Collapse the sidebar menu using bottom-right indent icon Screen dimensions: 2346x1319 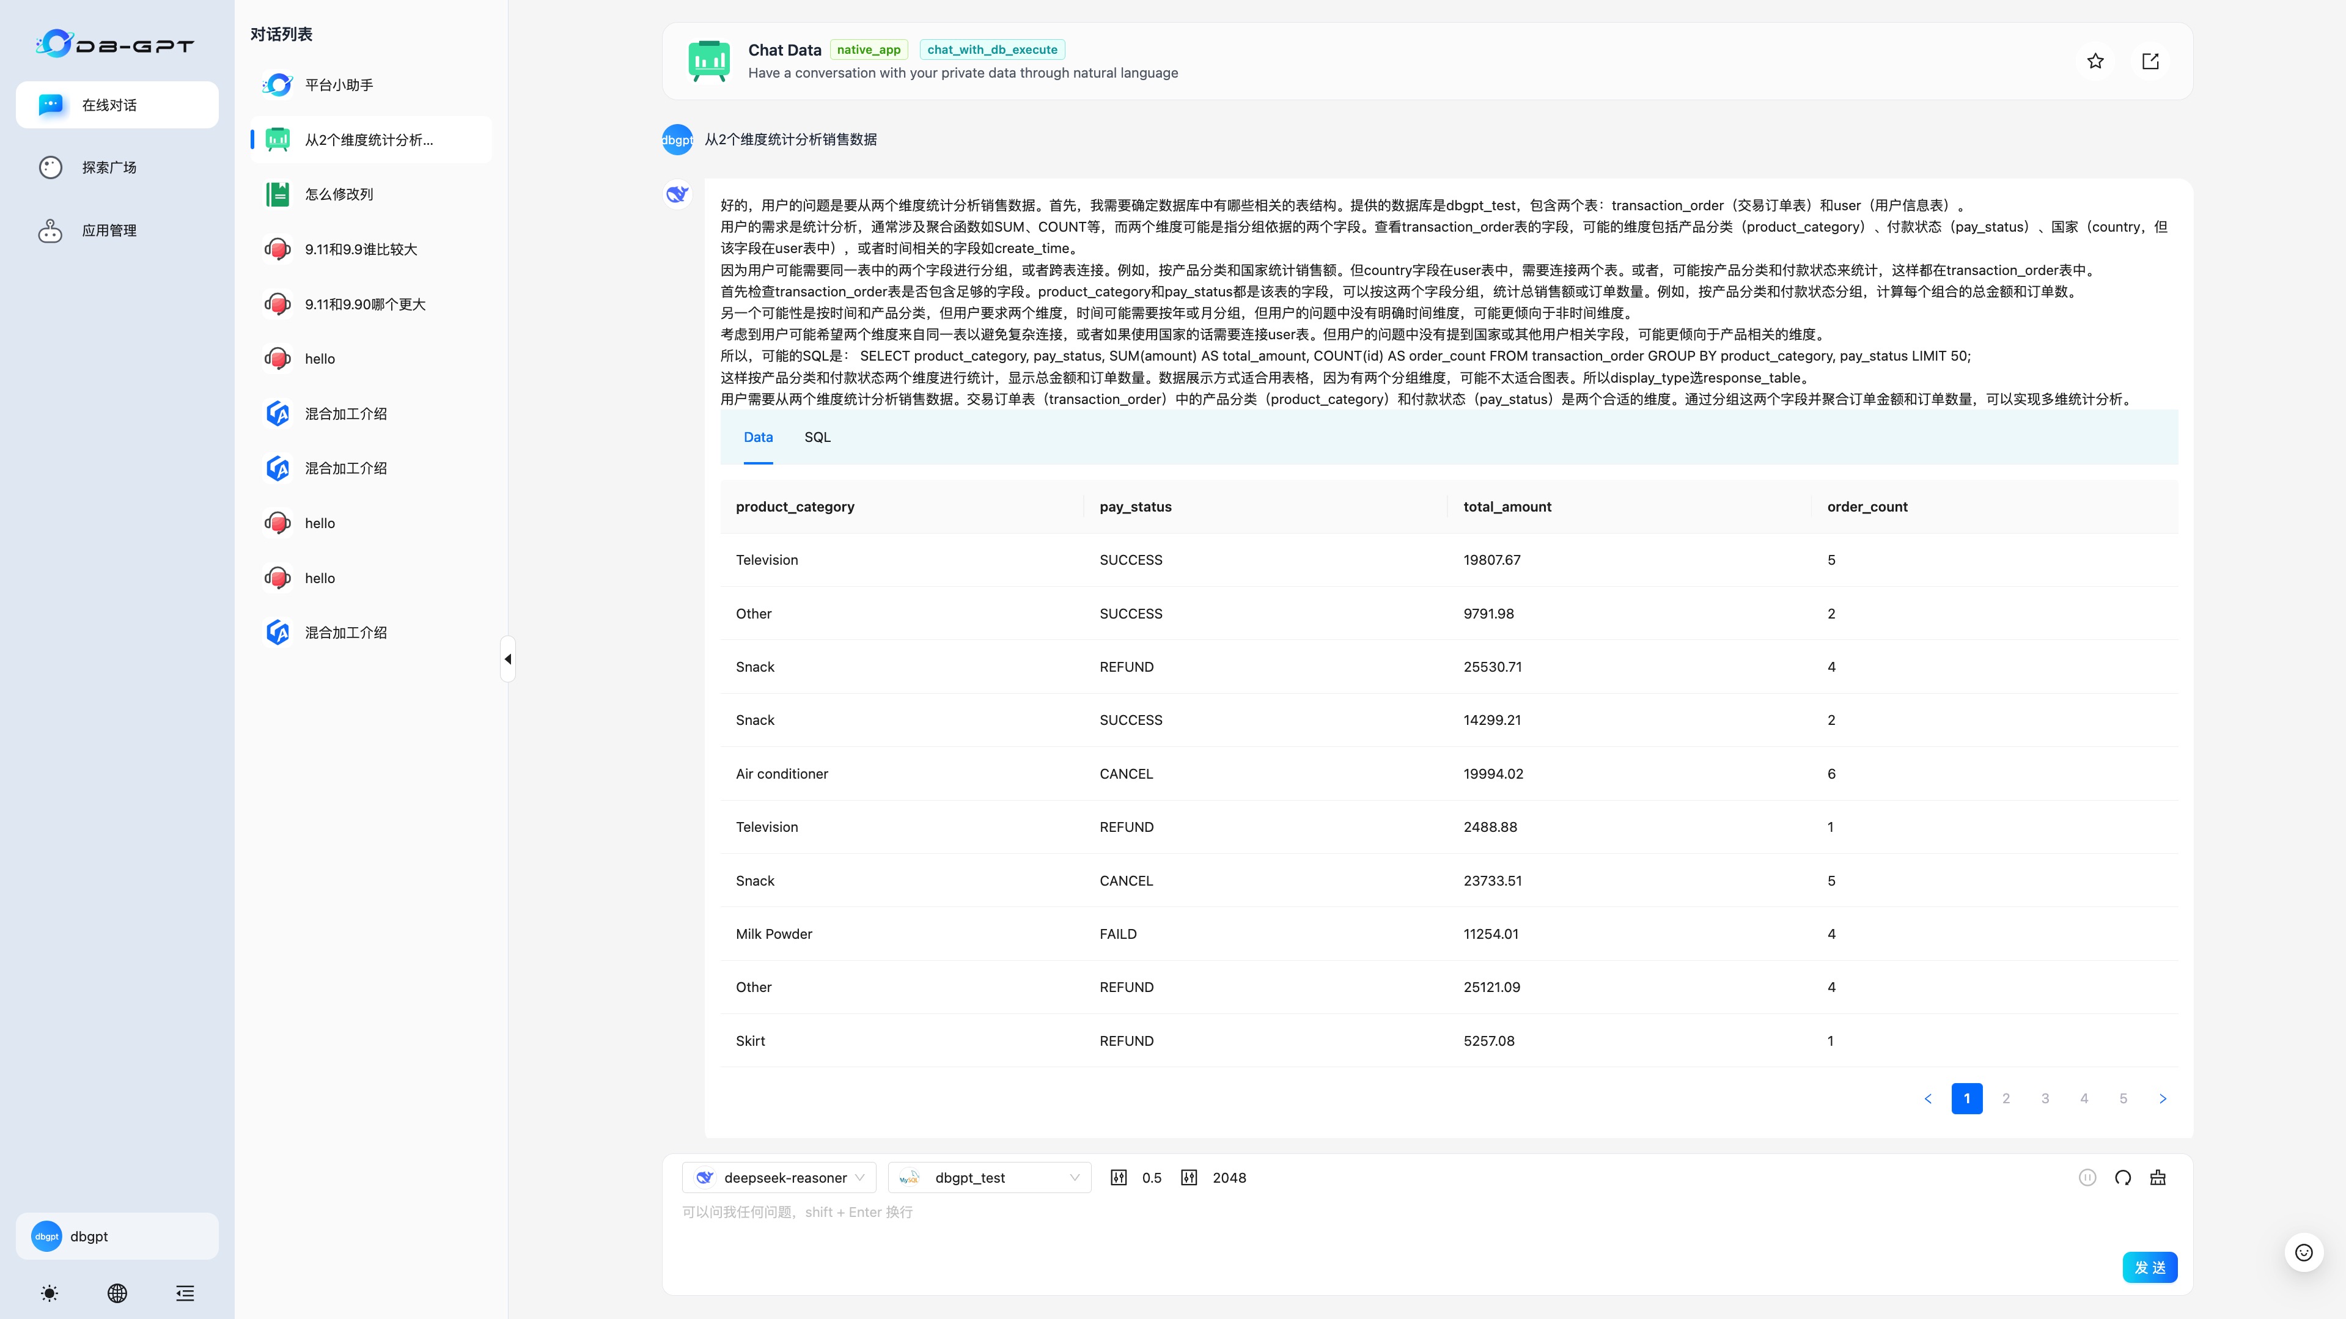[185, 1293]
